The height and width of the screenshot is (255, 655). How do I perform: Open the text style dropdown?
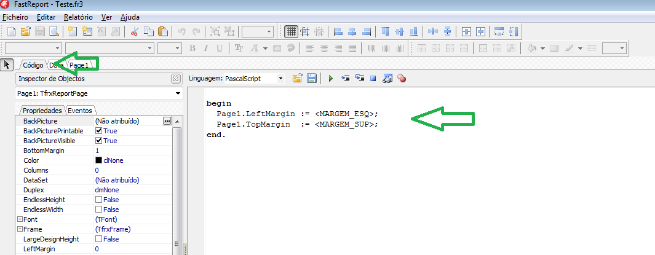tap(57, 49)
